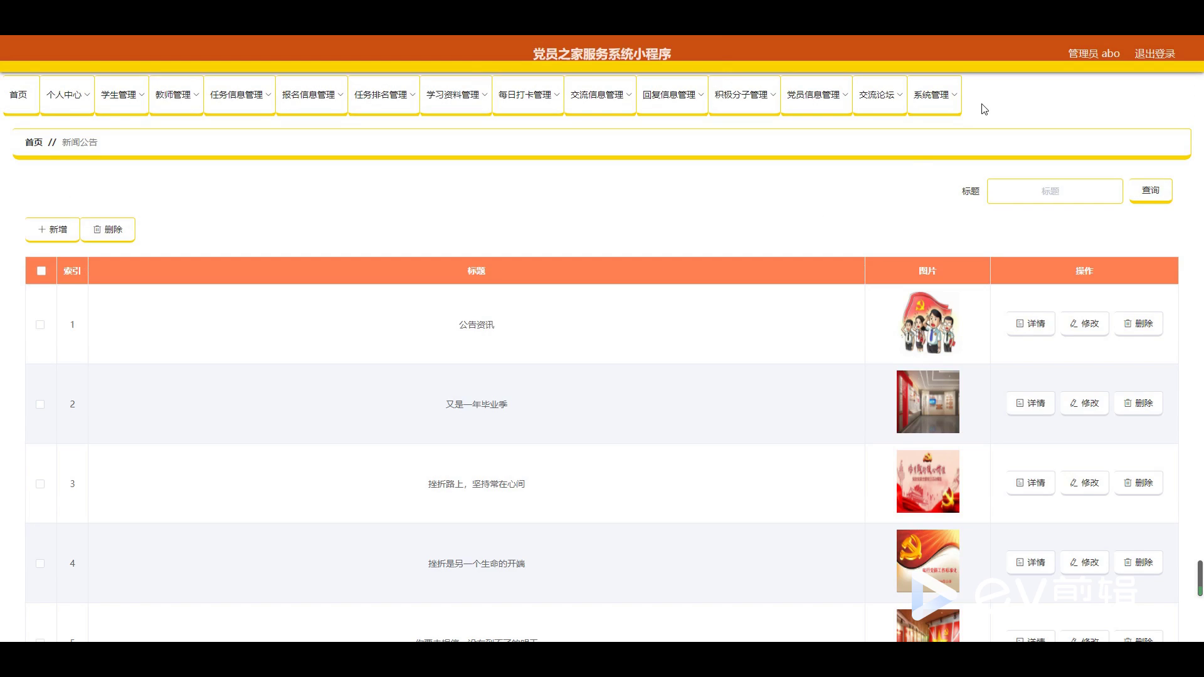Toggle the select-all checkbox in table header
The height and width of the screenshot is (677, 1204).
pyautogui.click(x=41, y=271)
